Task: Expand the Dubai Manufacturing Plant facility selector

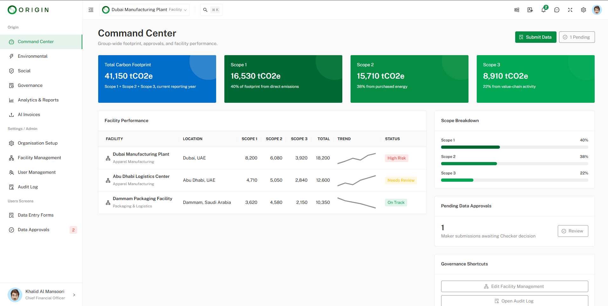Action: click(144, 10)
